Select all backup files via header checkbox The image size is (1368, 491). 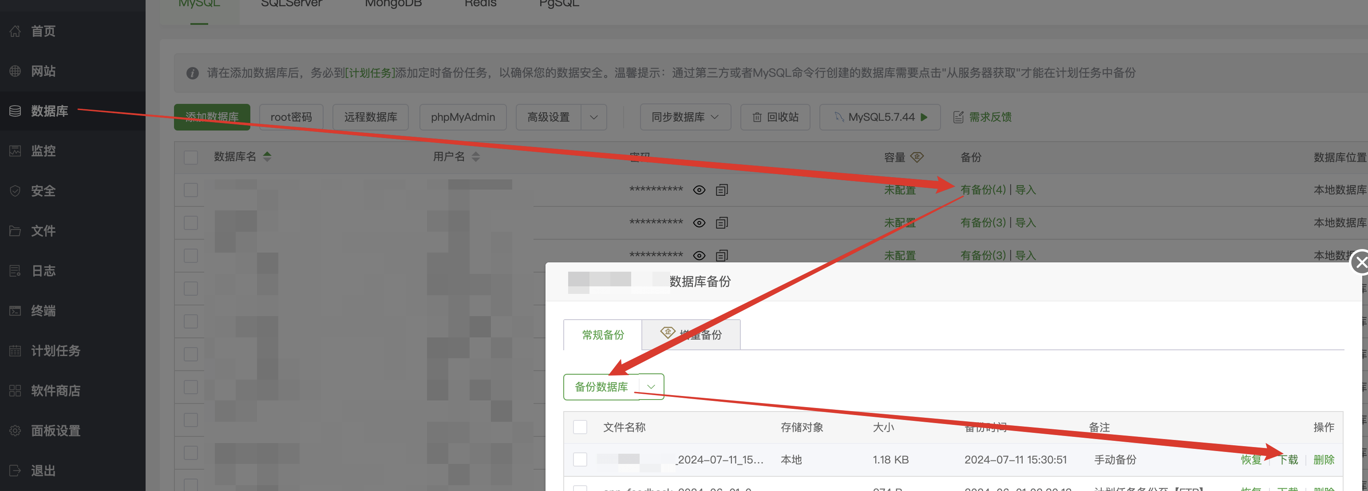(580, 427)
